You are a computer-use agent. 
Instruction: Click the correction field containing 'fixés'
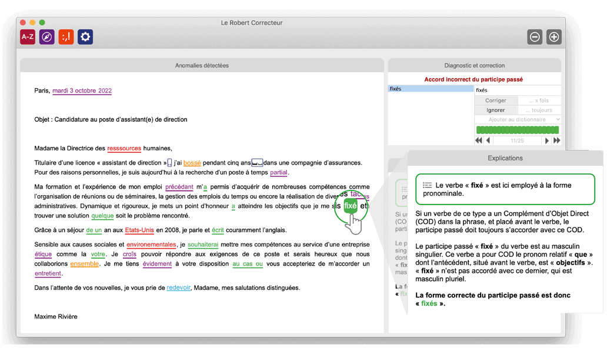[518, 90]
